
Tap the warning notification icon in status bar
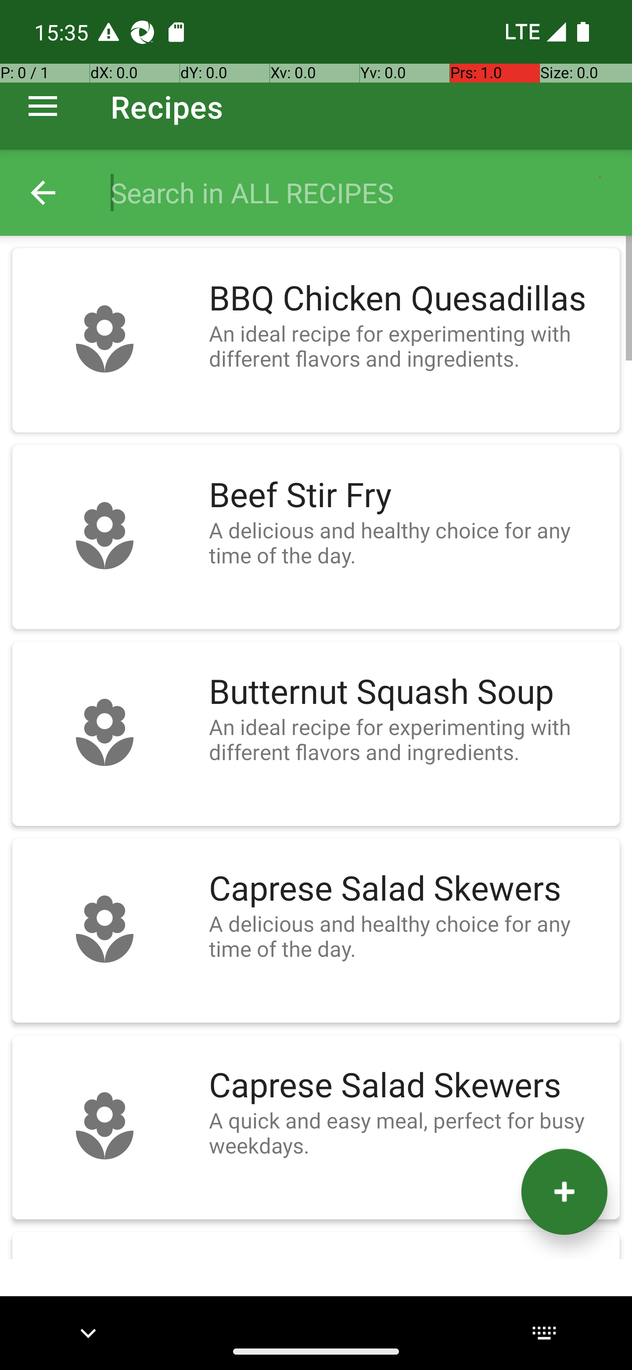[x=108, y=32]
